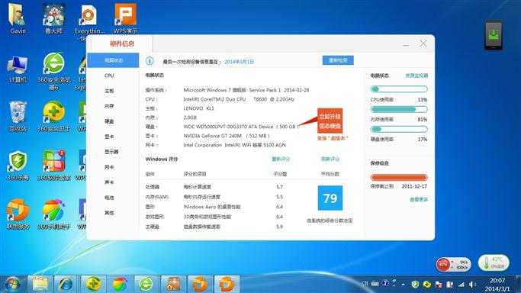Viewport: 521px width, 293px height.
Task: Select the 电脑状态 sidebar tab
Action: (x=113, y=60)
